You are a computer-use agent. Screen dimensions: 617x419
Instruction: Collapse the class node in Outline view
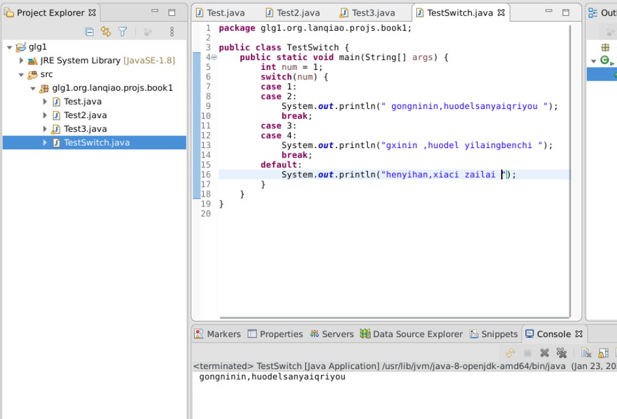click(x=593, y=61)
